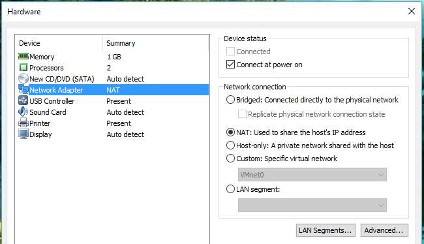Select the Memory row label
Image resolution: width=424 pixels, height=244 pixels.
point(42,57)
